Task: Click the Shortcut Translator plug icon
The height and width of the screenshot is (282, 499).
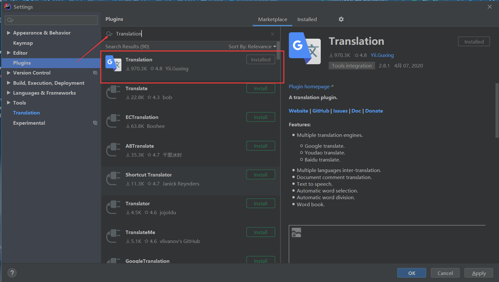Action: click(113, 178)
